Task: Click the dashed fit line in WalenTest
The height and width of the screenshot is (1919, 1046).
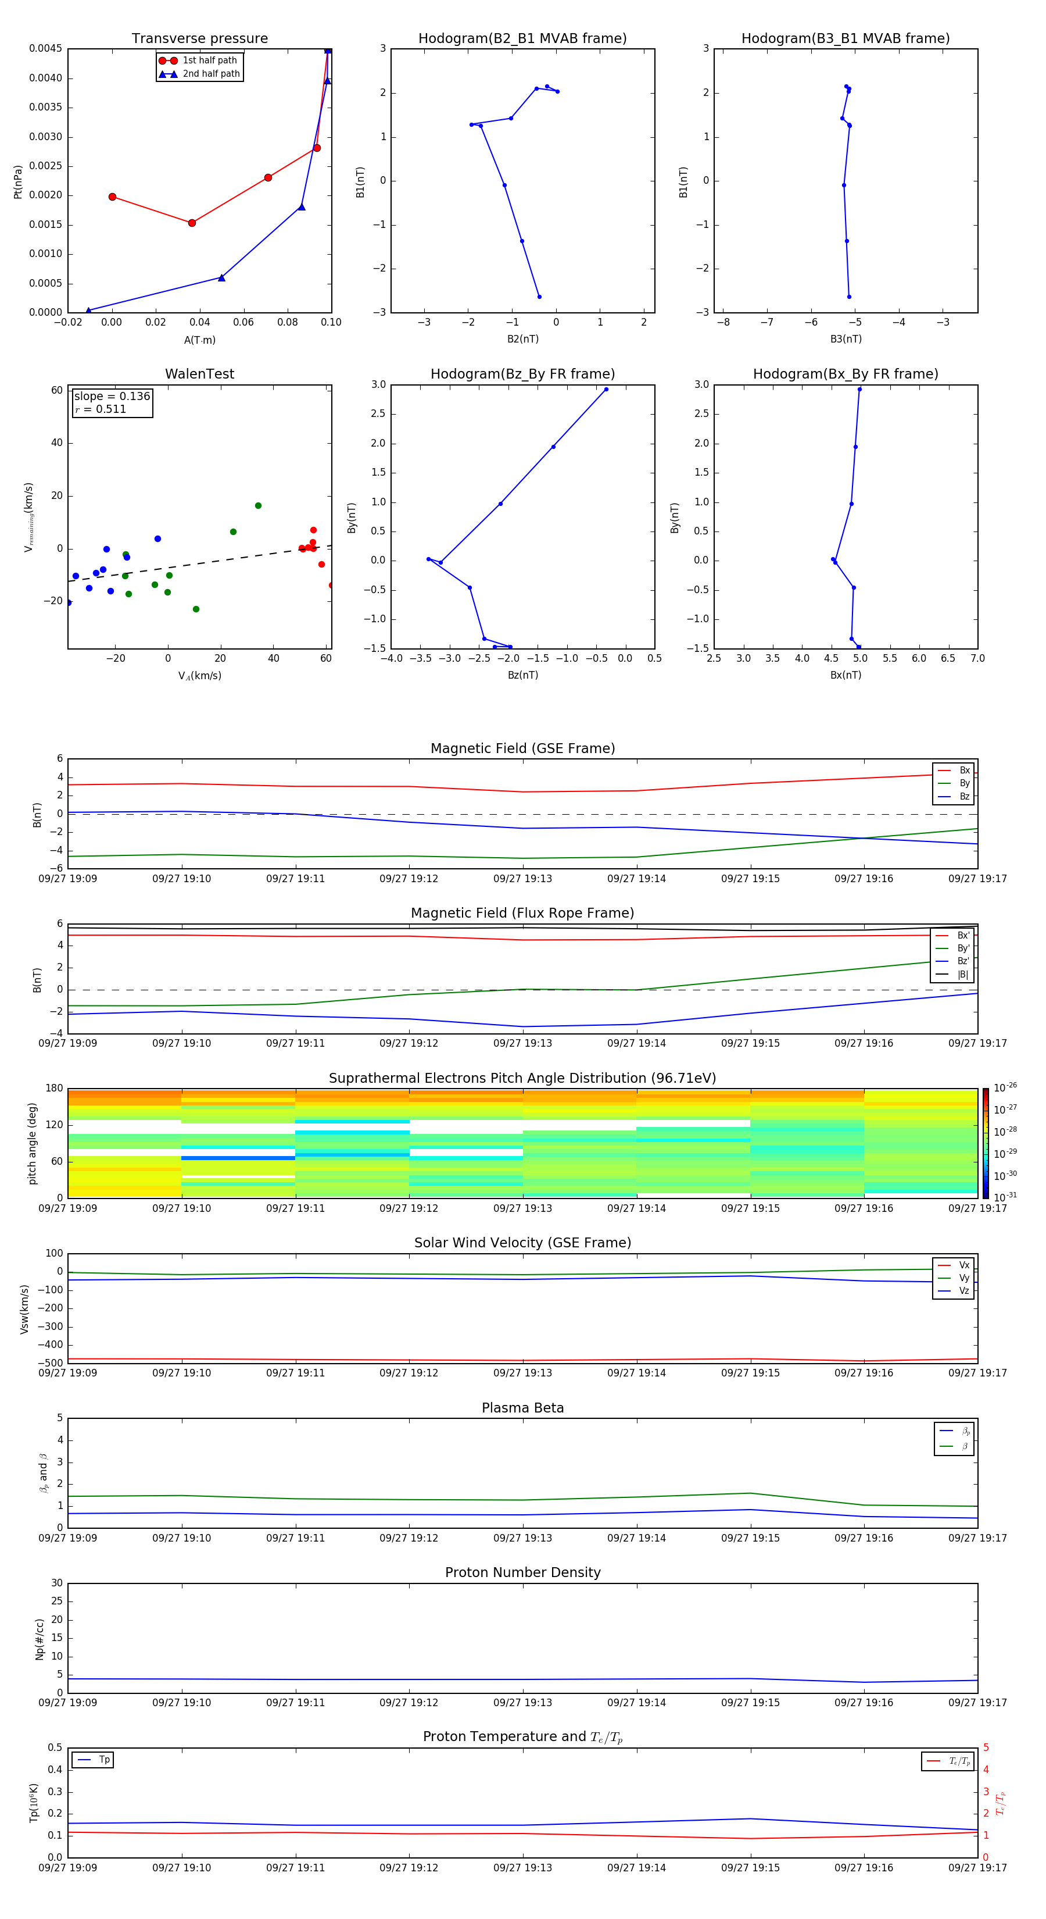Action: [x=199, y=564]
